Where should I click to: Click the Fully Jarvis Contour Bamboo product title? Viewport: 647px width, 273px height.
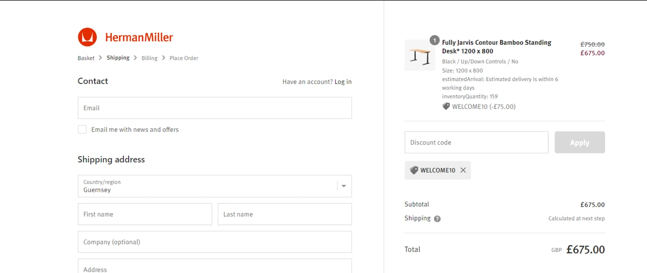point(496,47)
